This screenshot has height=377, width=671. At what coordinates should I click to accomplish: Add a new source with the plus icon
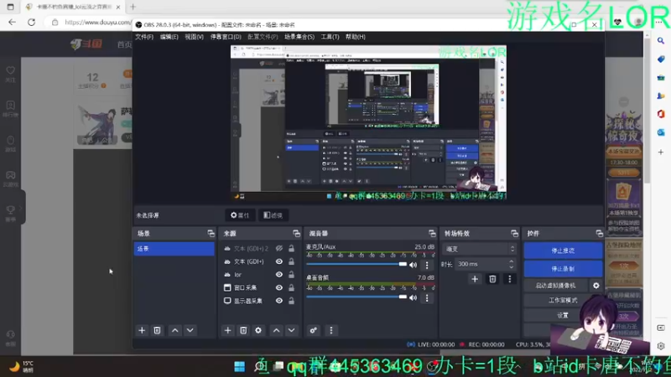[227, 330]
